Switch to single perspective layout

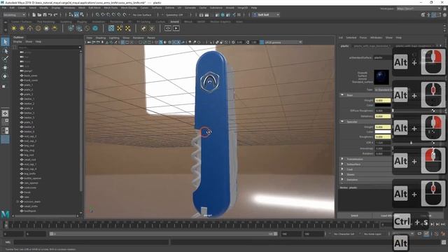[x=5, y=113]
